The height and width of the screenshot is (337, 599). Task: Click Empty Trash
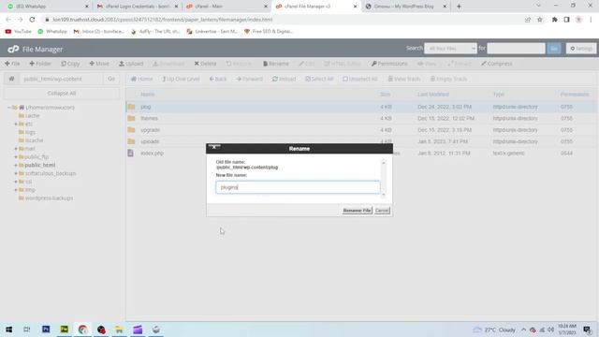[x=448, y=79]
